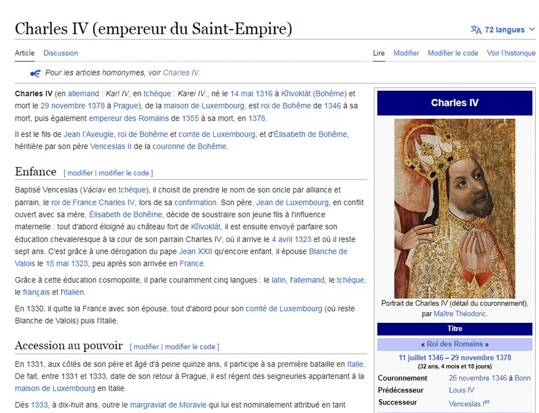Visit the maison de Luxembourg link in intro
This screenshot has width=539, height=413.
click(x=204, y=106)
